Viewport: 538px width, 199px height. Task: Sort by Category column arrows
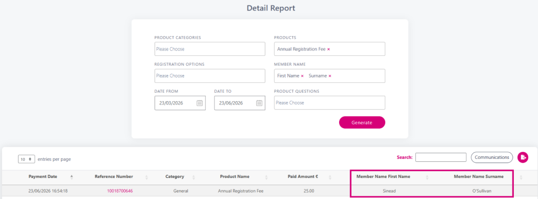(194, 177)
